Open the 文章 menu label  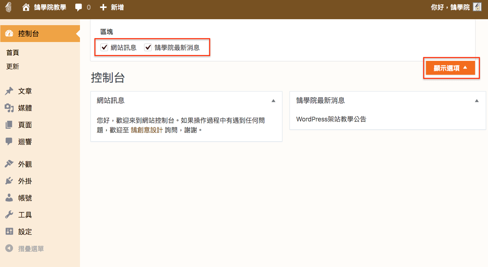pyautogui.click(x=25, y=91)
